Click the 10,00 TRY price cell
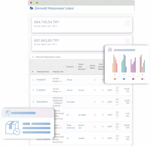151x146 pixels. [127, 102]
